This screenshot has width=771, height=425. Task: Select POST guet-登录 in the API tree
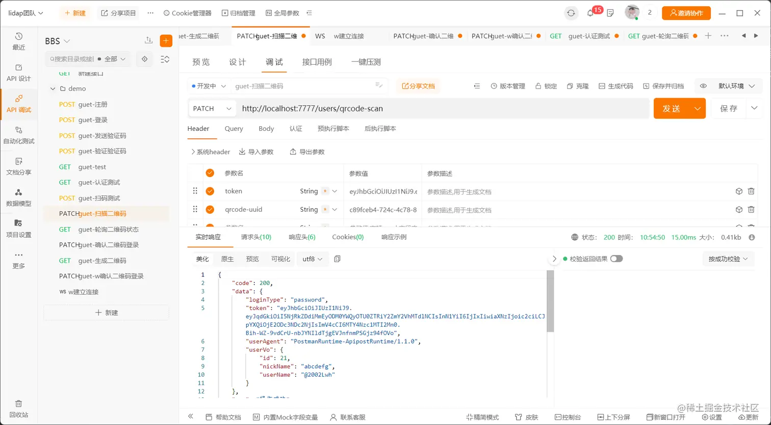pos(106,120)
